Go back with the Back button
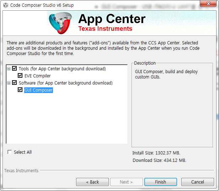 pyautogui.click(x=92, y=182)
